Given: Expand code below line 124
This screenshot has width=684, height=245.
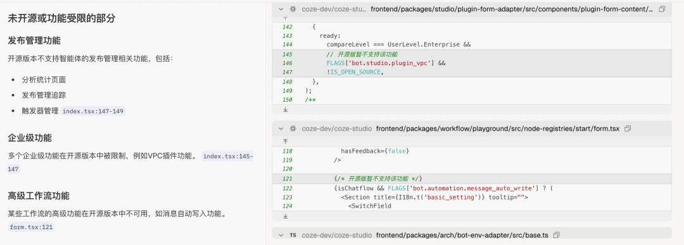Looking at the screenshot, I should tap(285, 216).
